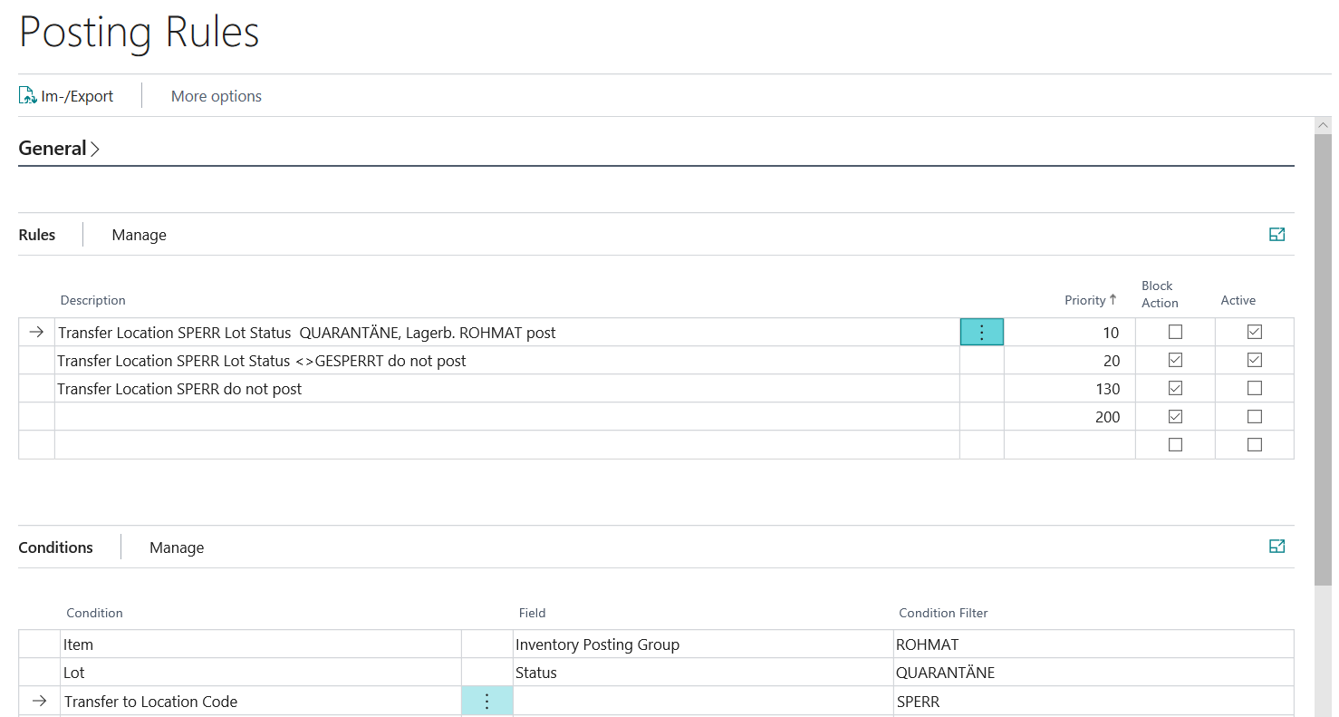The width and height of the screenshot is (1339, 717).
Task: Expand the General section chevron
Action: pos(95,149)
